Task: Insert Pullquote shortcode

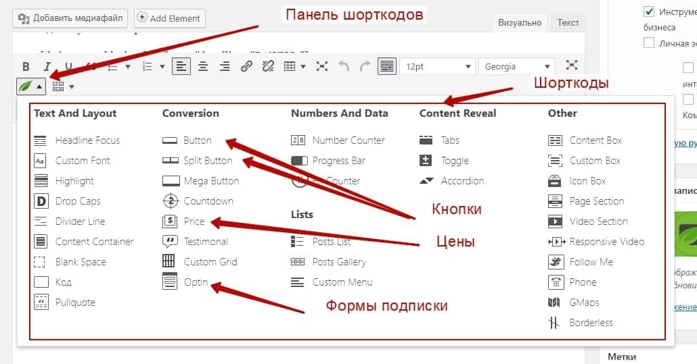Action: (65, 303)
